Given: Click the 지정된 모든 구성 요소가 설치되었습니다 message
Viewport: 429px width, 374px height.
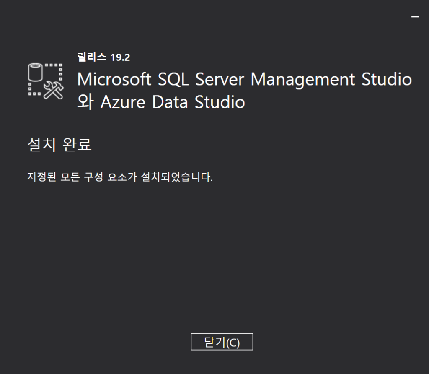Looking at the screenshot, I should (x=120, y=177).
